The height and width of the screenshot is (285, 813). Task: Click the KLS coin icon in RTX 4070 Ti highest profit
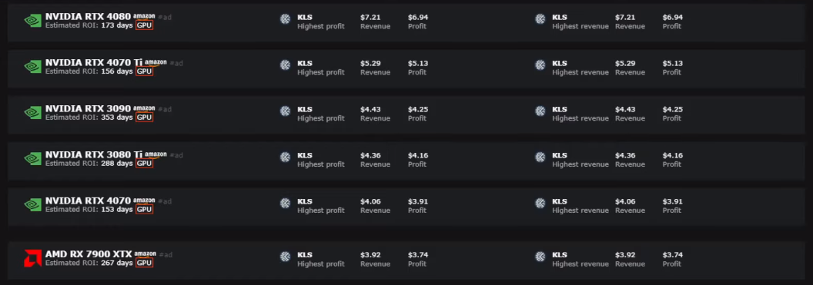pyautogui.click(x=285, y=65)
